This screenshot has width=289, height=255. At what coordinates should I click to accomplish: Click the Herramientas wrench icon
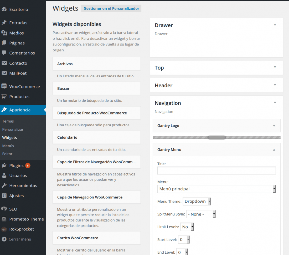(4, 185)
